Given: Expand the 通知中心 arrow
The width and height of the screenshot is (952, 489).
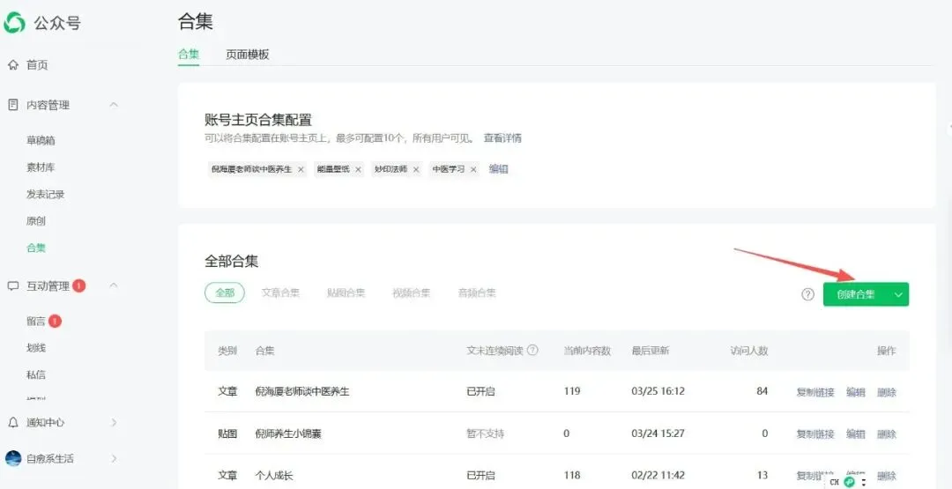Looking at the screenshot, I should [x=114, y=422].
